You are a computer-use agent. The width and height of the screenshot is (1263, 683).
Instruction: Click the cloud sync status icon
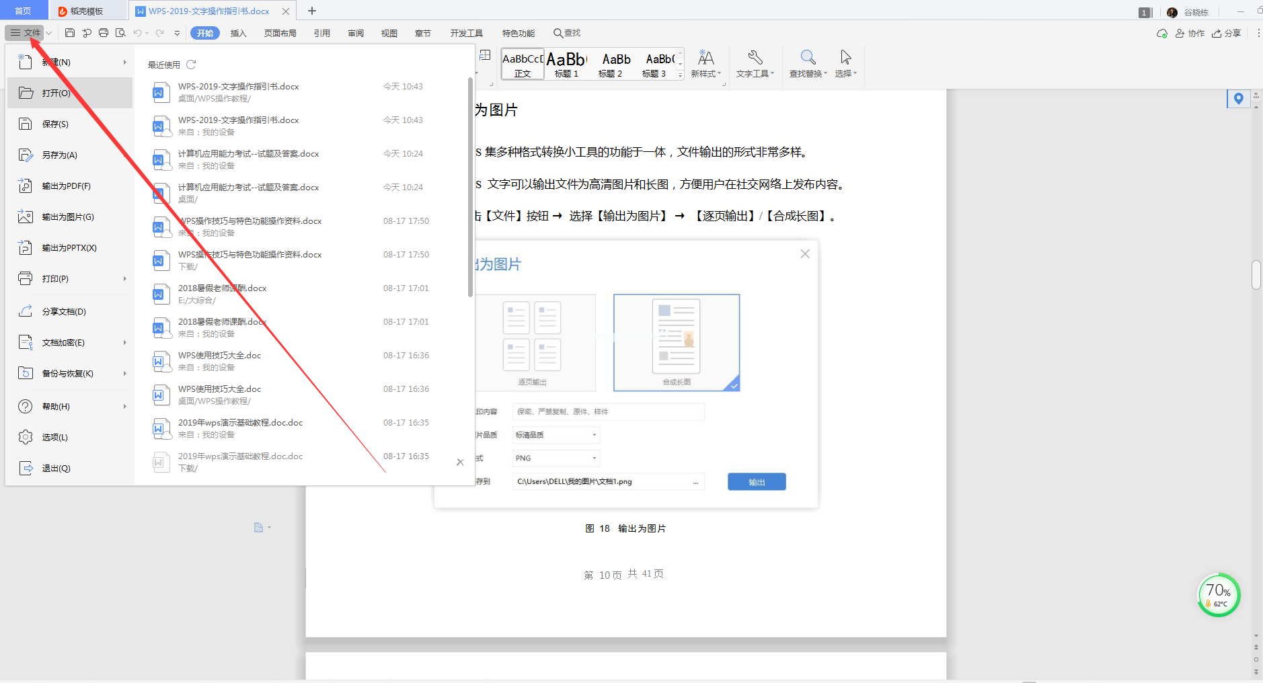(1161, 33)
